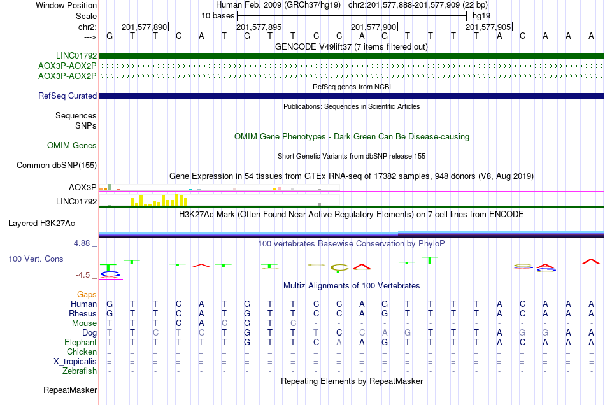The image size is (605, 405).
Task: Open GTEx Gene Expression in 54 tissues title
Action: [352, 176]
